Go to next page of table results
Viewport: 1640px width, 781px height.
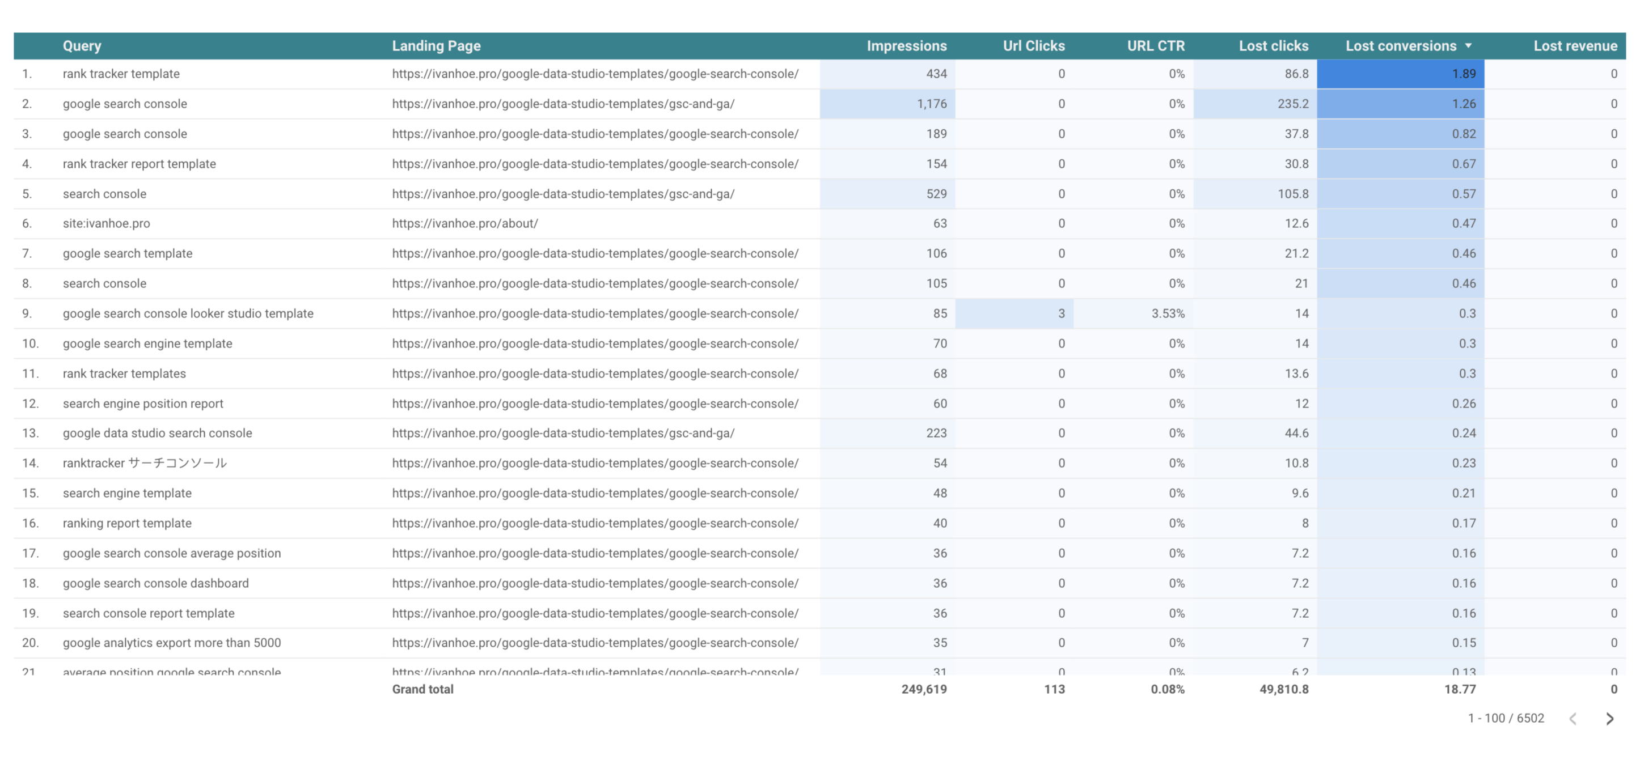coord(1609,719)
